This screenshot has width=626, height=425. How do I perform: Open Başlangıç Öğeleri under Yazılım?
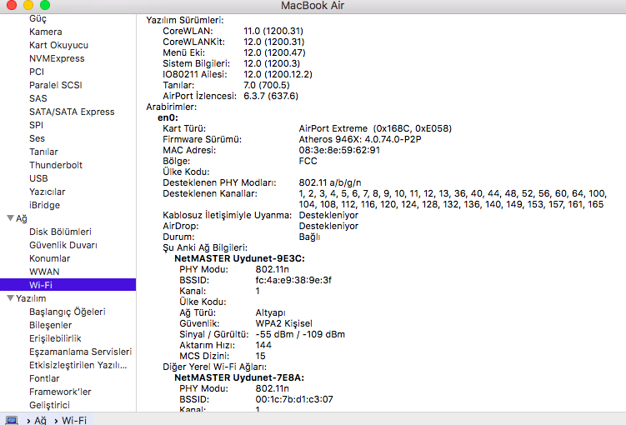pos(67,312)
